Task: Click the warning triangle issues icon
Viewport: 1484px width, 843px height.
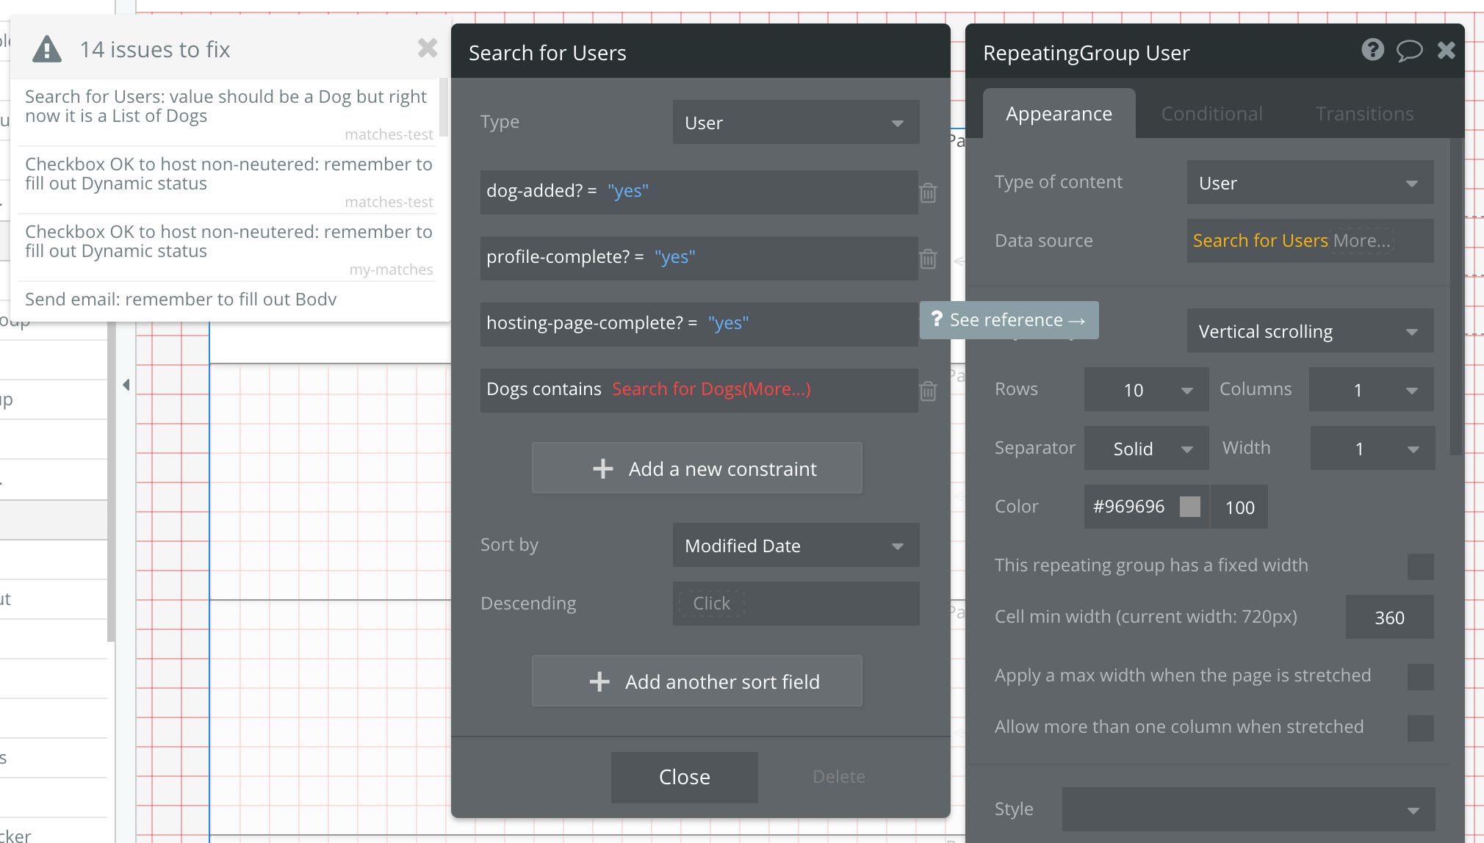Action: click(x=47, y=50)
